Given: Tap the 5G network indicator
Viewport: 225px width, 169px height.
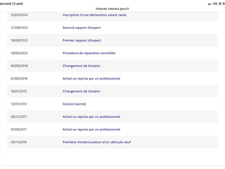Looking at the screenshot, I should [215, 4].
